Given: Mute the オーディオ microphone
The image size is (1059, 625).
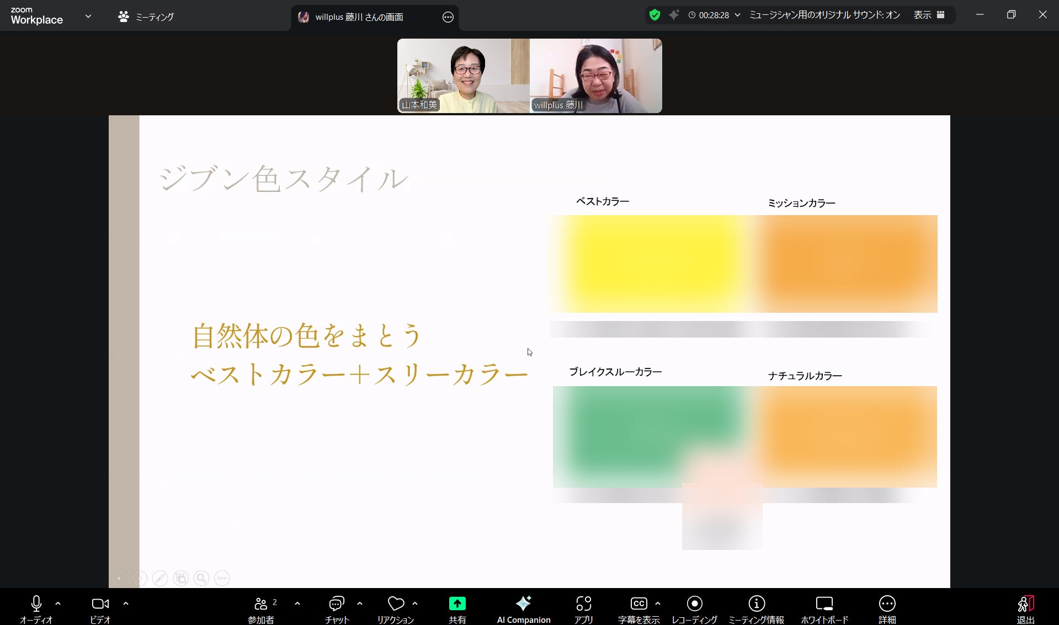Looking at the screenshot, I should pos(36,604).
